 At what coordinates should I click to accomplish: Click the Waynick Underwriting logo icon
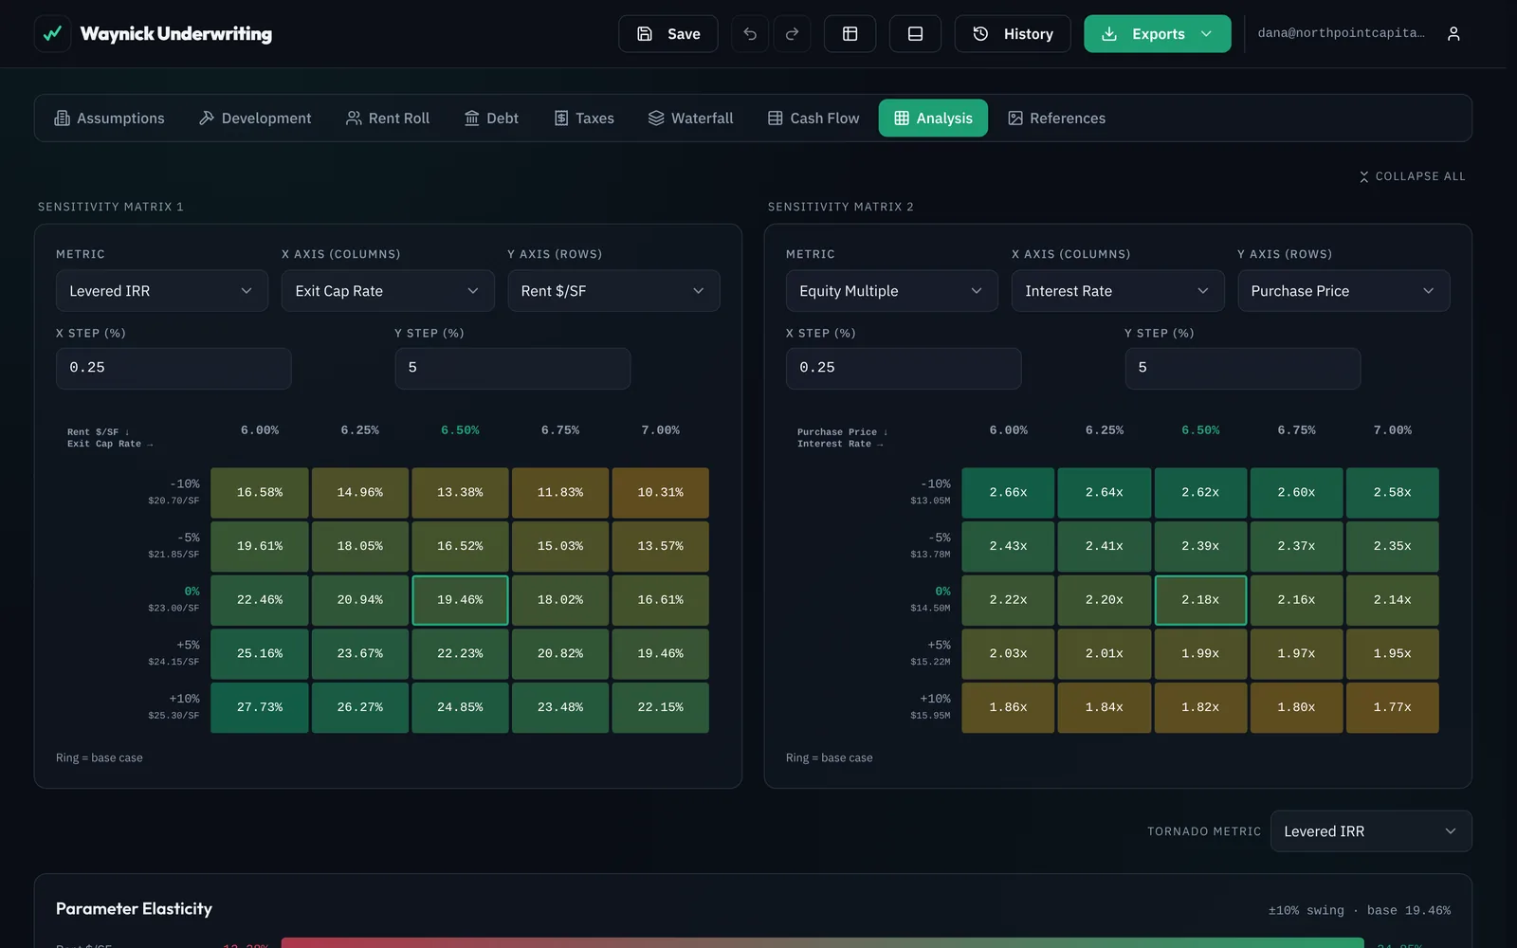pyautogui.click(x=53, y=34)
